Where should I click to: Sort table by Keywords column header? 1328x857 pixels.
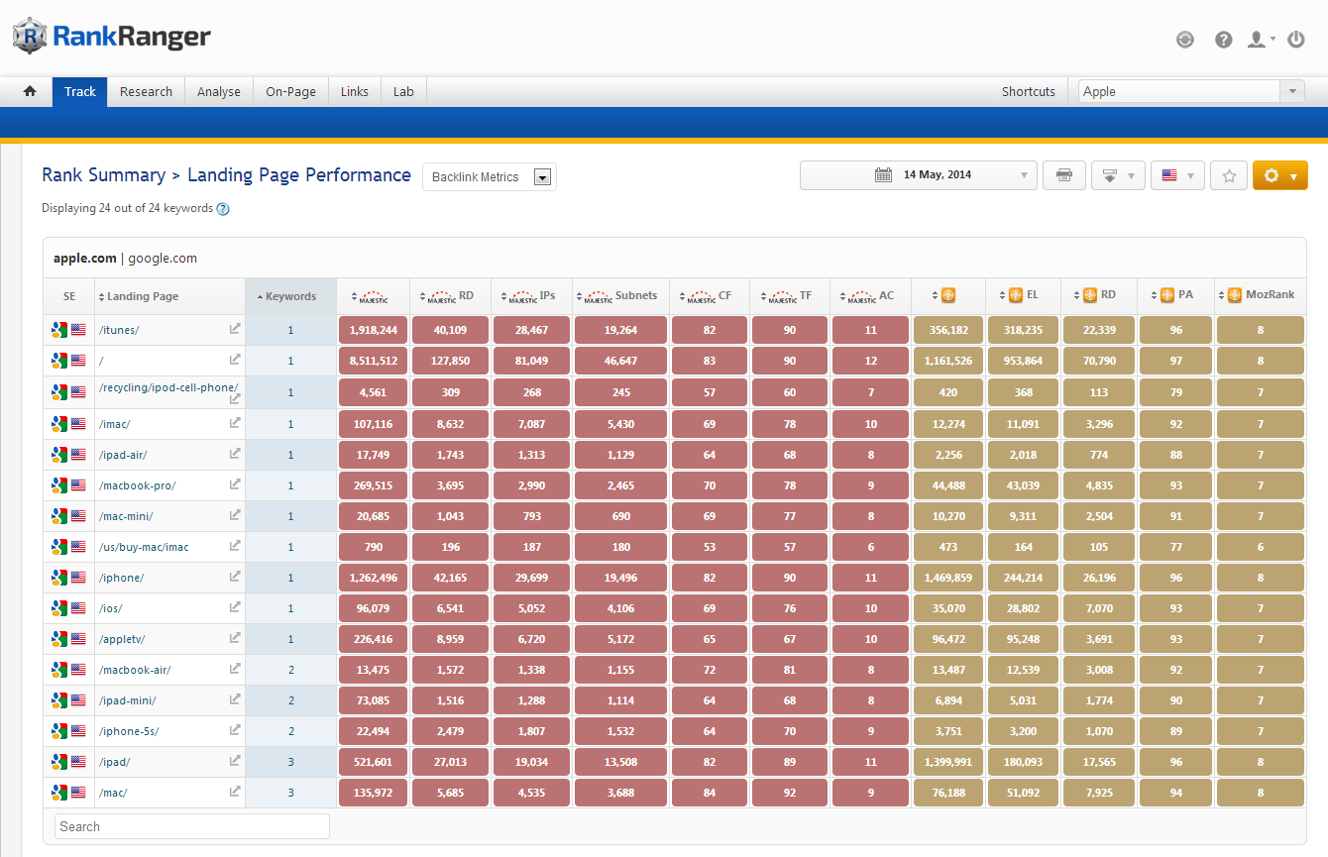(290, 296)
